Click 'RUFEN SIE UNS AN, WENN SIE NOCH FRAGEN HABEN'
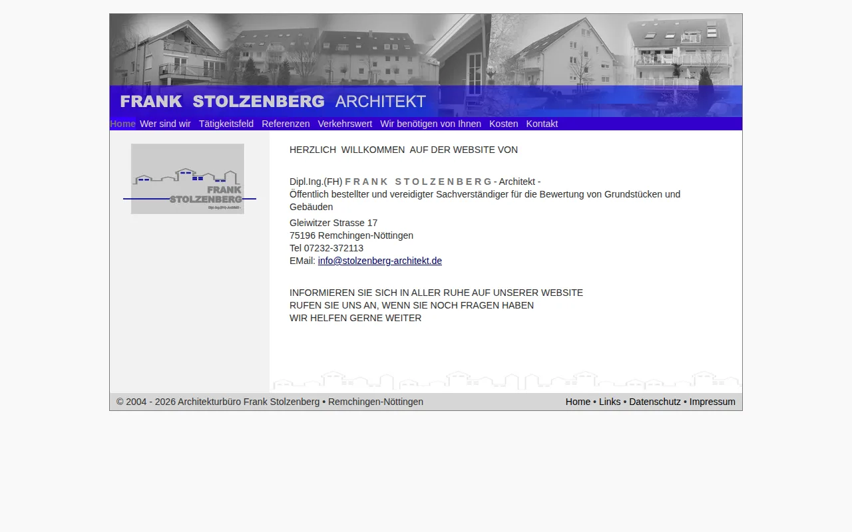The image size is (852, 532). pyautogui.click(x=411, y=305)
